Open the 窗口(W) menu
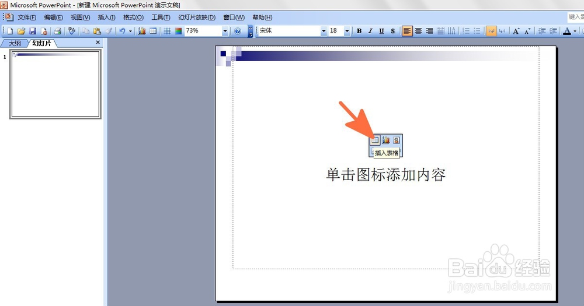The image size is (584, 306). pyautogui.click(x=234, y=17)
